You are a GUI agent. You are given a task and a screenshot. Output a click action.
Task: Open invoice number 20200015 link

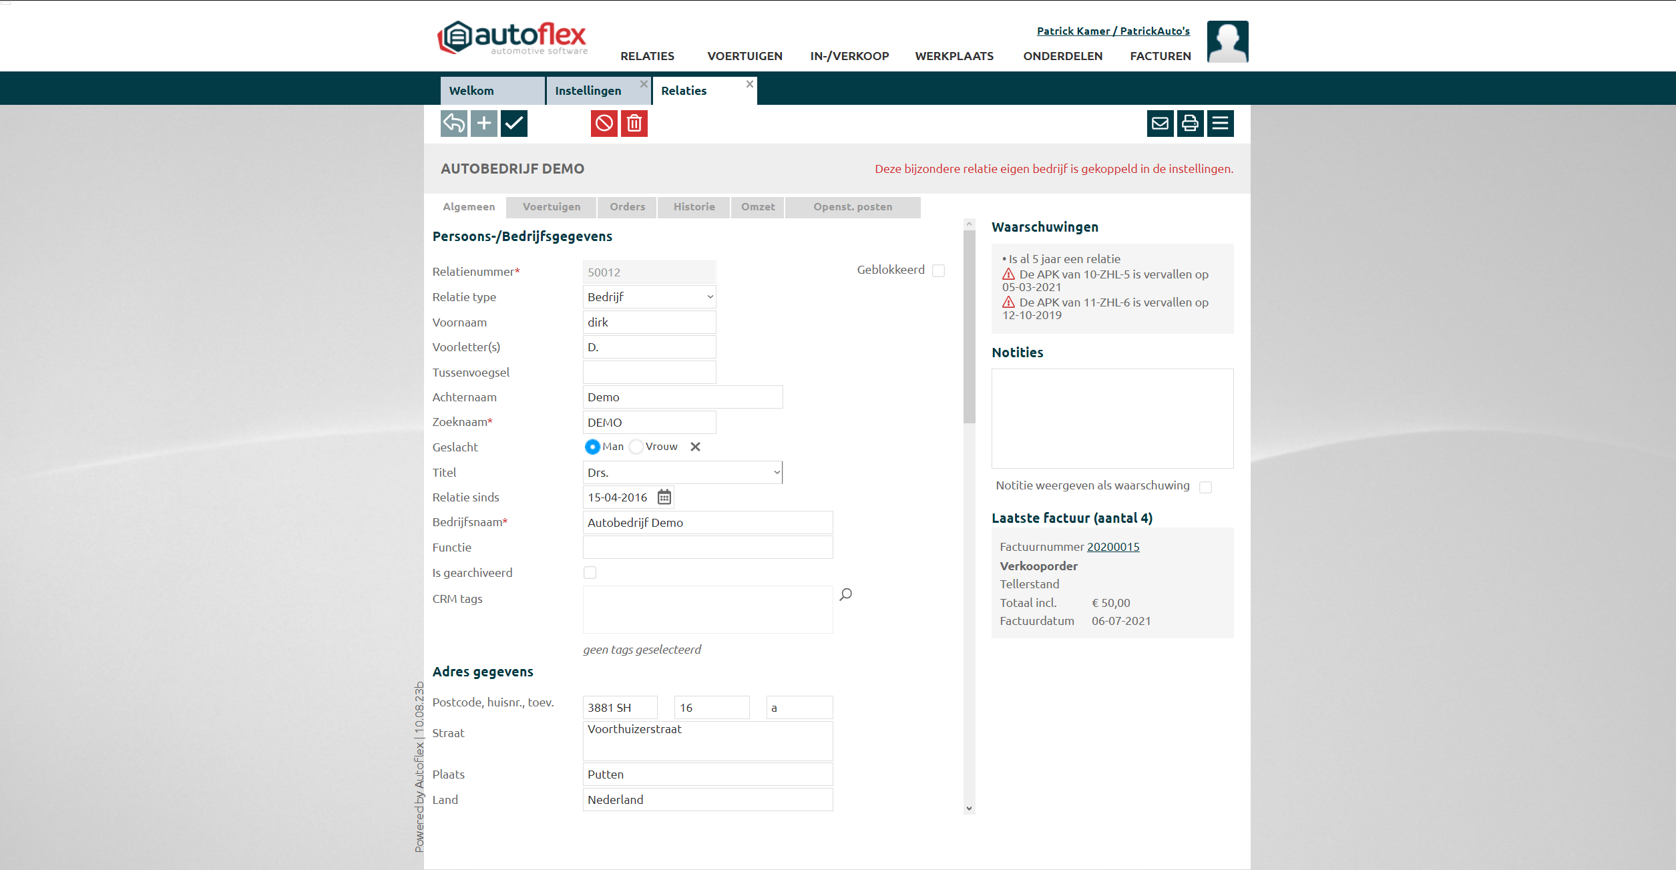pos(1112,547)
